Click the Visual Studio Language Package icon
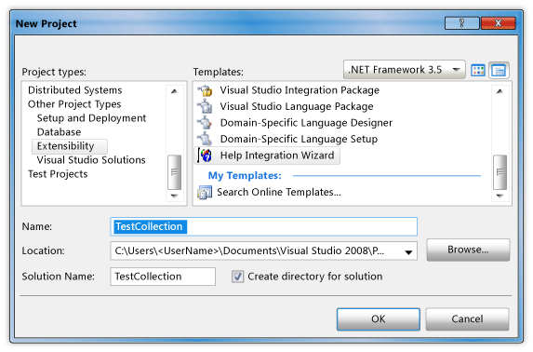The image size is (533, 352). point(205,106)
